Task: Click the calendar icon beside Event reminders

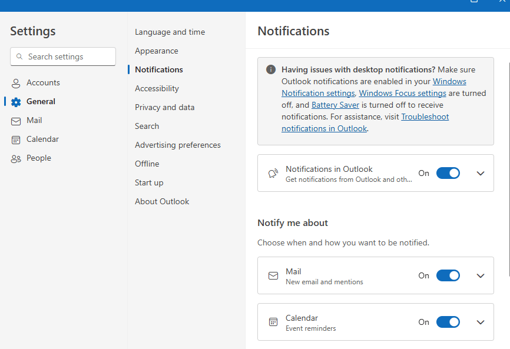Action: pyautogui.click(x=273, y=322)
